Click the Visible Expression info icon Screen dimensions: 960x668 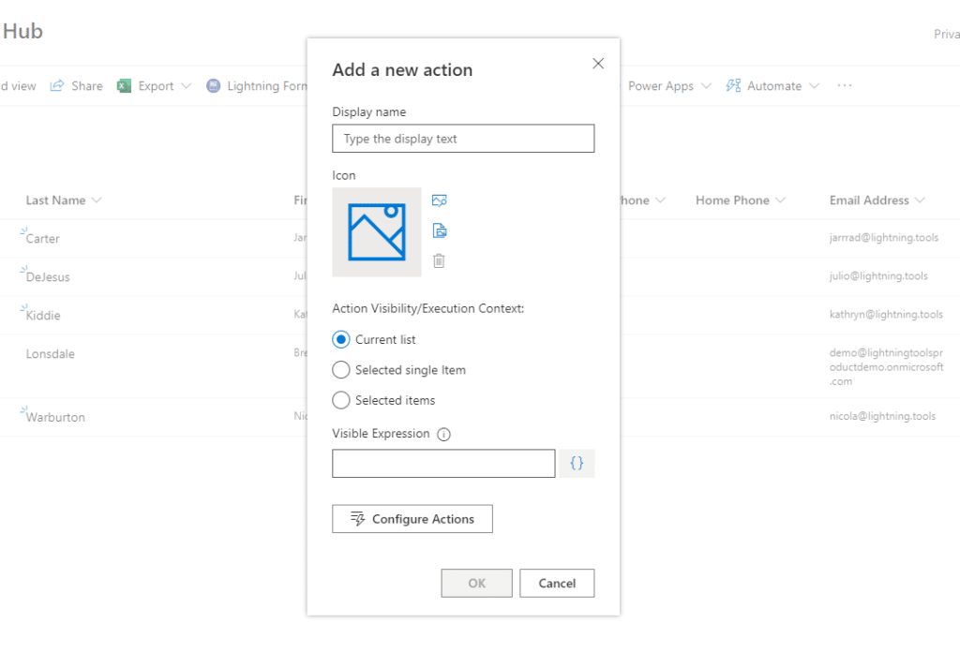pyautogui.click(x=444, y=435)
